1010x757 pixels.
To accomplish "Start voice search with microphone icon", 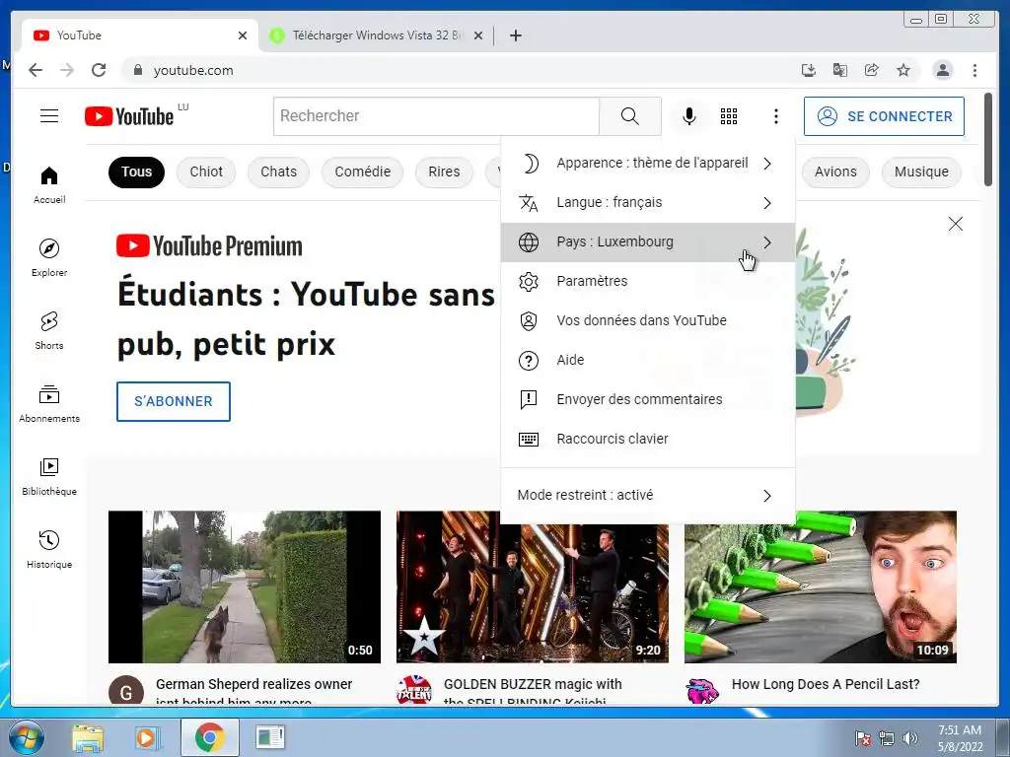I will click(689, 116).
